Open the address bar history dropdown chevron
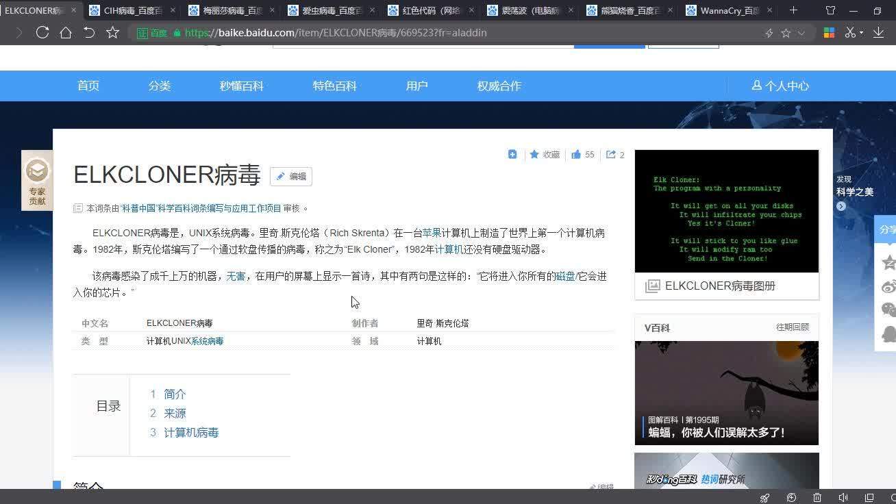Screen dimensions: 896x504 tap(801, 32)
